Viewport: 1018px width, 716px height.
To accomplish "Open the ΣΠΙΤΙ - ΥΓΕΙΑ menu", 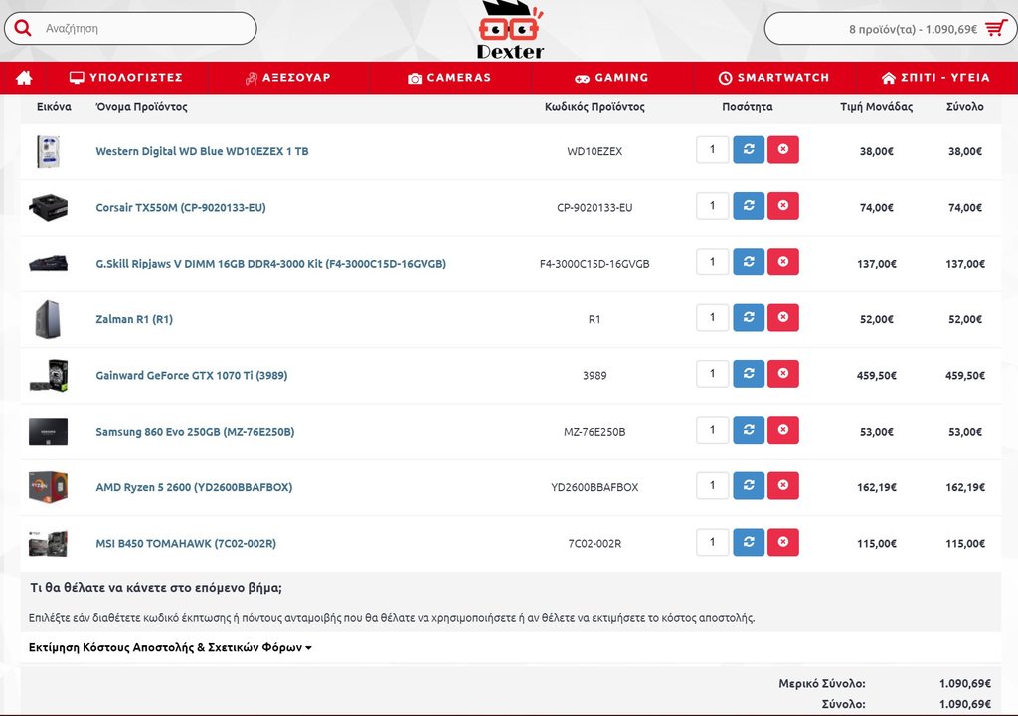I will click(935, 78).
